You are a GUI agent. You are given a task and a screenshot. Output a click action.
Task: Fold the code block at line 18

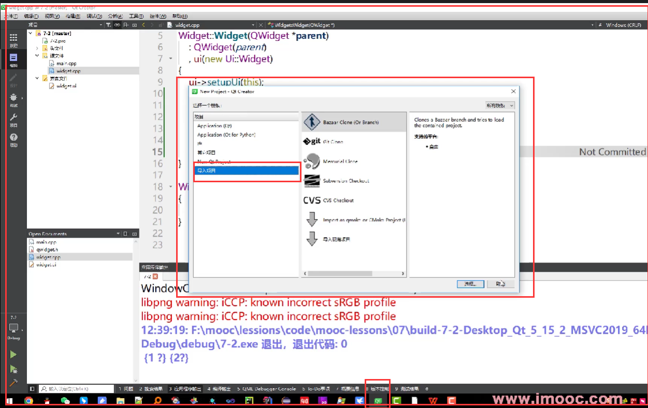(x=171, y=187)
